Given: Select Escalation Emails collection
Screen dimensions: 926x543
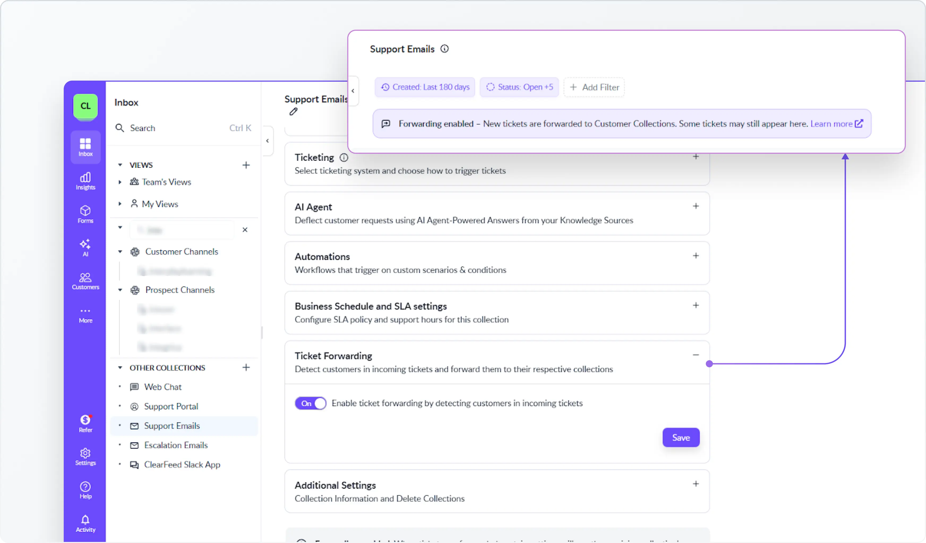Looking at the screenshot, I should pyautogui.click(x=176, y=445).
